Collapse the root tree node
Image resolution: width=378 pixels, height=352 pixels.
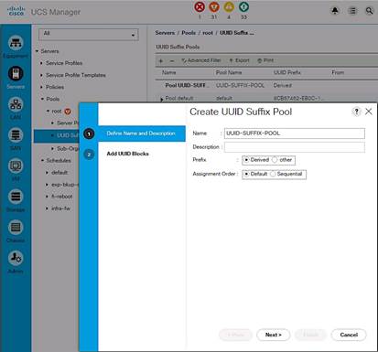[48, 112]
